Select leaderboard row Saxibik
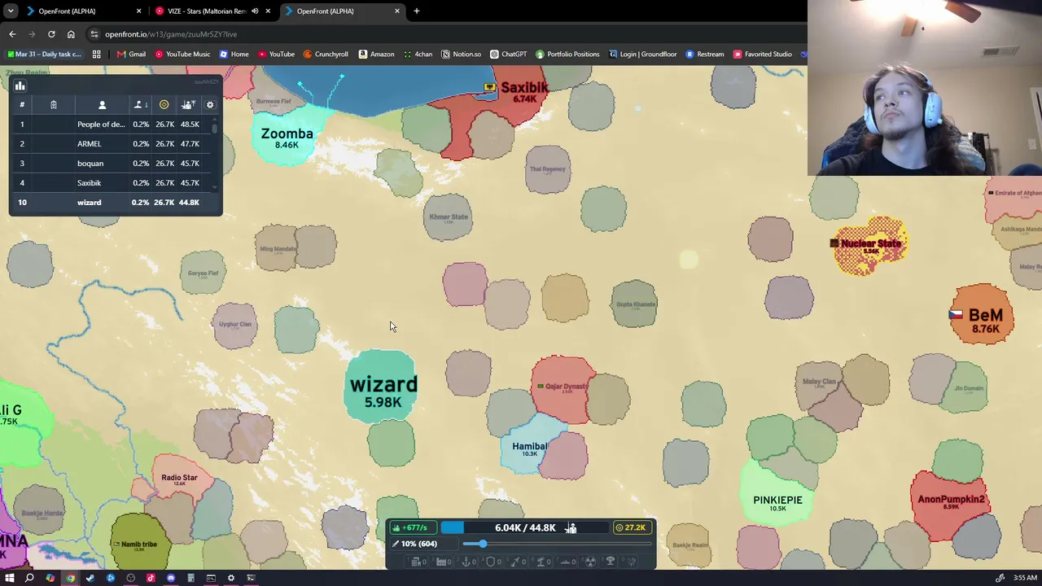 (x=112, y=183)
